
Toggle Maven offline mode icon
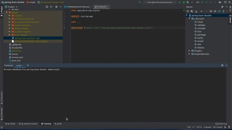pos(215,11)
